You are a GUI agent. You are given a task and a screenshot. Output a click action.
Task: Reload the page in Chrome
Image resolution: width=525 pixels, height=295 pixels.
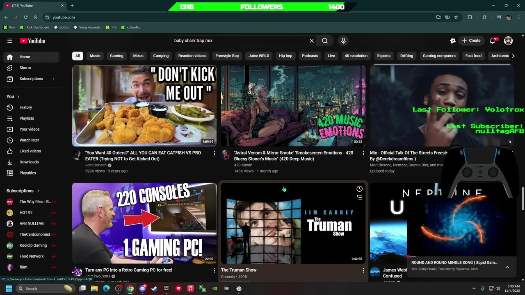[x=25, y=17]
